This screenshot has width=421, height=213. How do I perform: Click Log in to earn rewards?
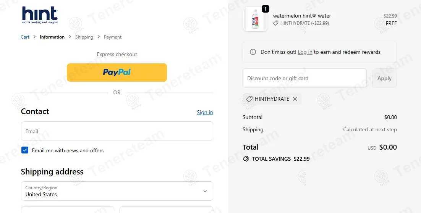305,52
